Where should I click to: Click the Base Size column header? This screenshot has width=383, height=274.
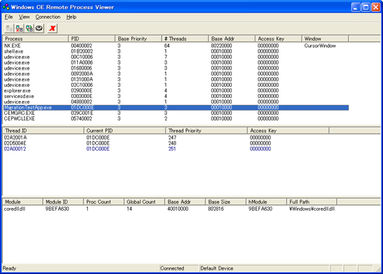[x=226, y=202]
